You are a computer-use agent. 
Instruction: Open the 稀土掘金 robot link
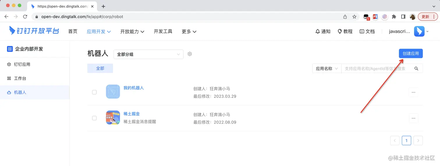[x=132, y=114]
